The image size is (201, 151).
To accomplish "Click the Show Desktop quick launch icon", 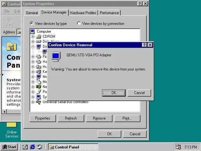I will click(x=25, y=147).
